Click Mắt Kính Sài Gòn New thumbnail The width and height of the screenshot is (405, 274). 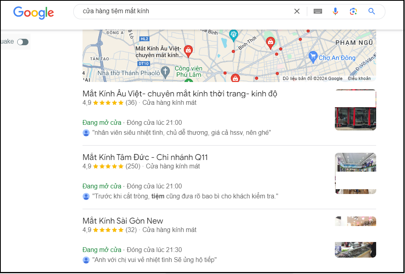(355, 237)
